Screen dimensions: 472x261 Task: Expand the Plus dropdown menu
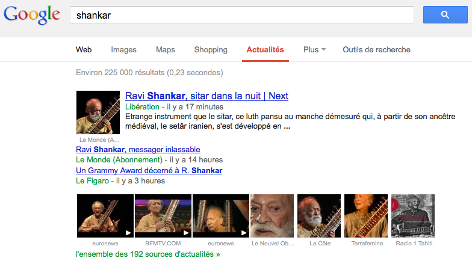(314, 49)
